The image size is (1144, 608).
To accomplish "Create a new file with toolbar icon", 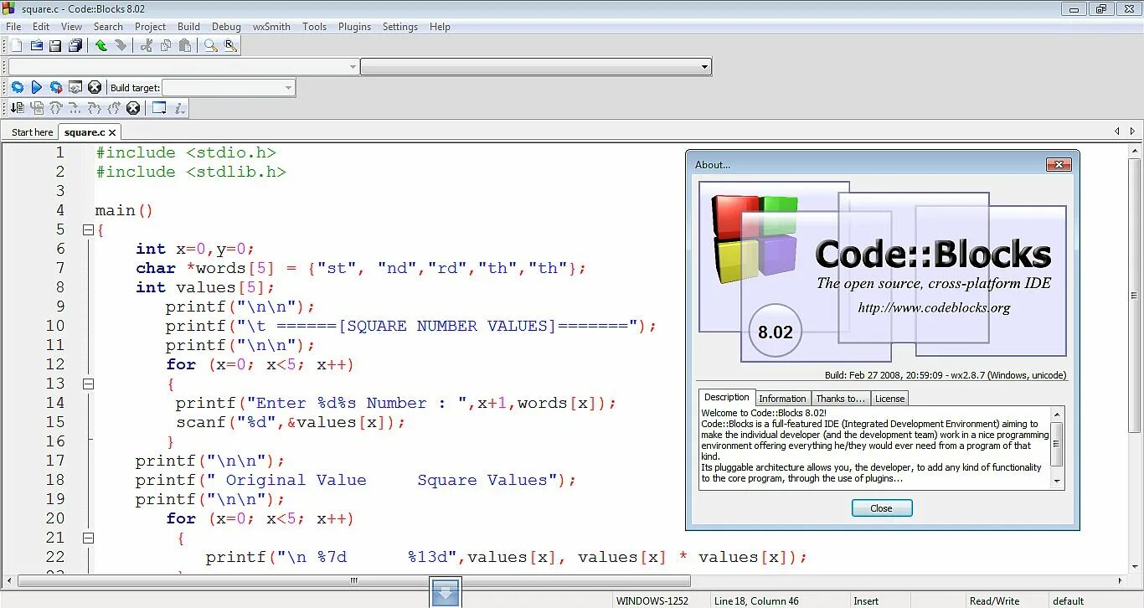I will click(x=16, y=46).
